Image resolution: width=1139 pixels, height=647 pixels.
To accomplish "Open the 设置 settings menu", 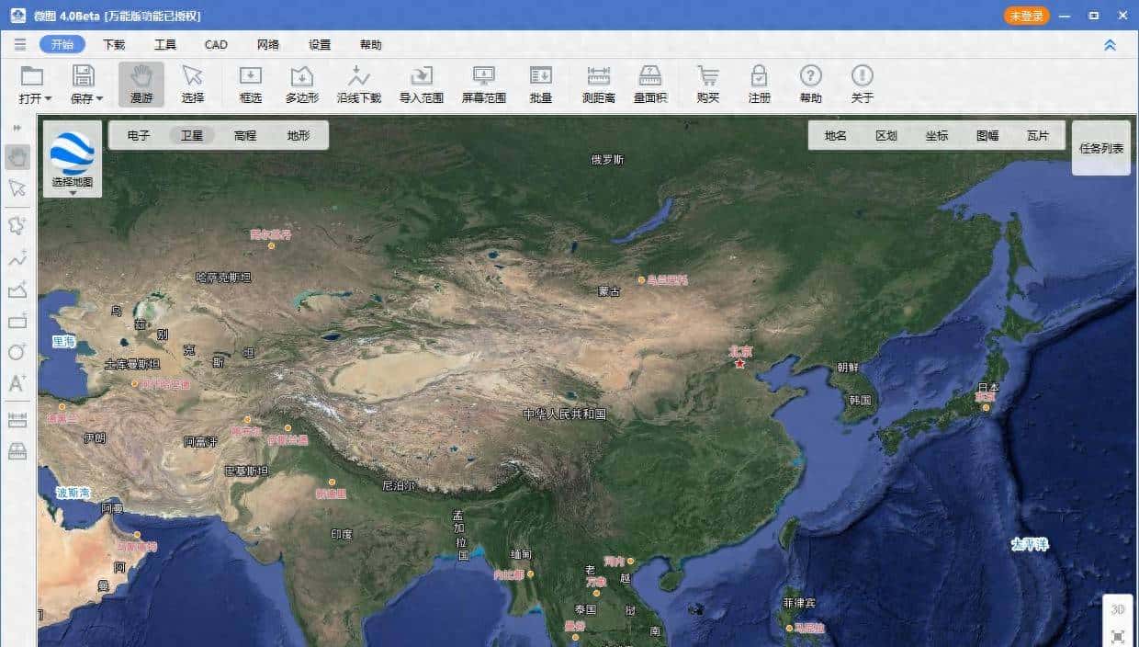I will (x=318, y=44).
